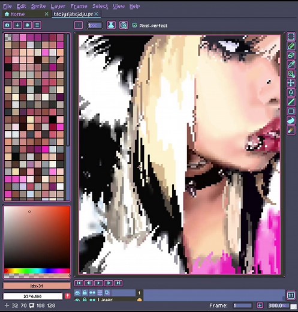Select the Line tool
The image size is (298, 312).
pyautogui.click(x=291, y=101)
